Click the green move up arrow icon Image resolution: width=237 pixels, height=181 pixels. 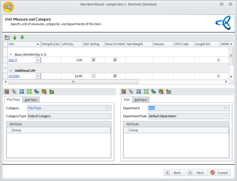coord(15,37)
